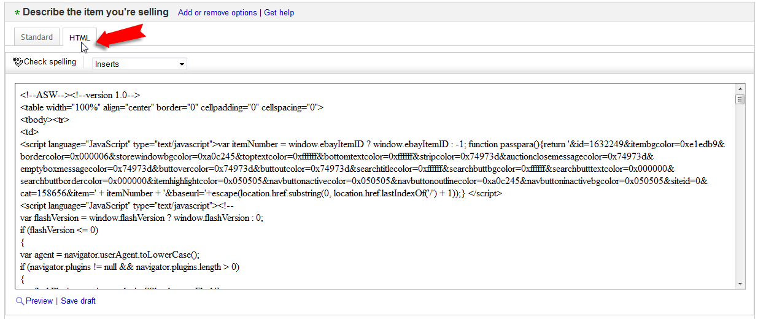The width and height of the screenshot is (758, 319).
Task: Click the Get help link
Action: [279, 13]
